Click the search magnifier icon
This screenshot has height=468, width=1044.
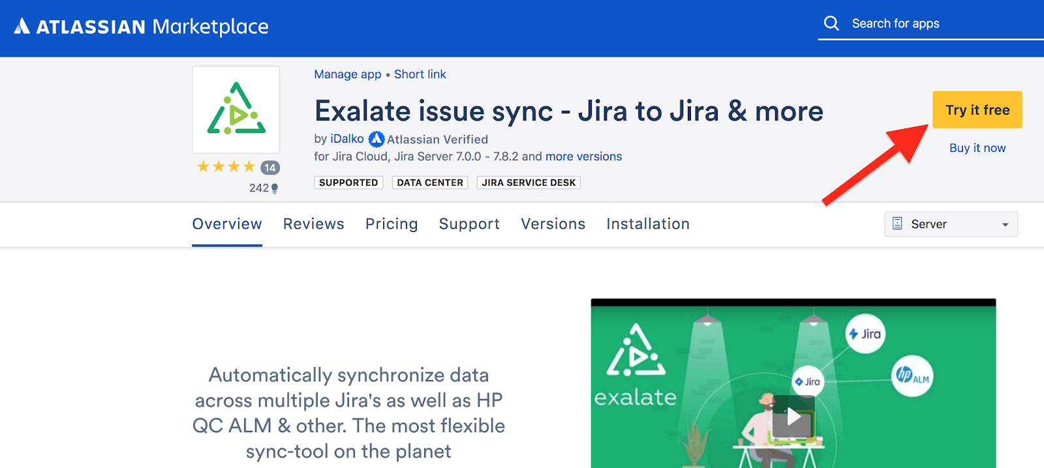831,23
